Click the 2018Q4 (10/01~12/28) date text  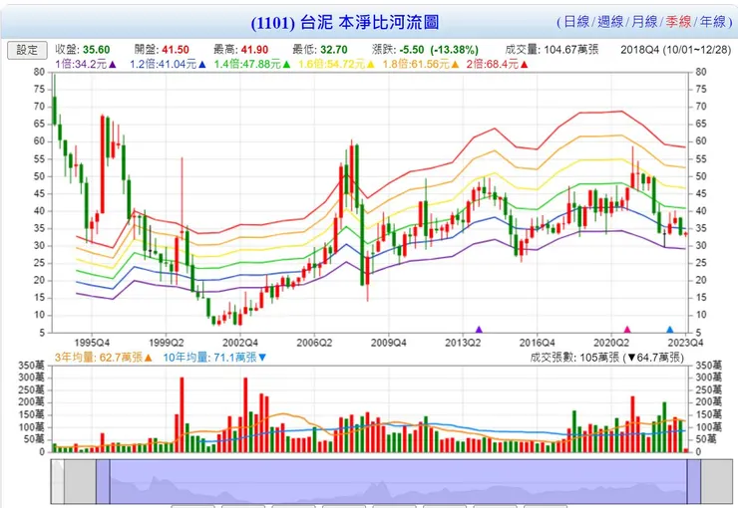(x=676, y=50)
